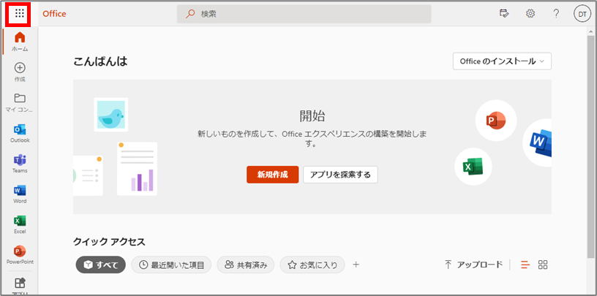The image size is (597, 296).
Task: Launch Word from the sidebar
Action: (20, 194)
